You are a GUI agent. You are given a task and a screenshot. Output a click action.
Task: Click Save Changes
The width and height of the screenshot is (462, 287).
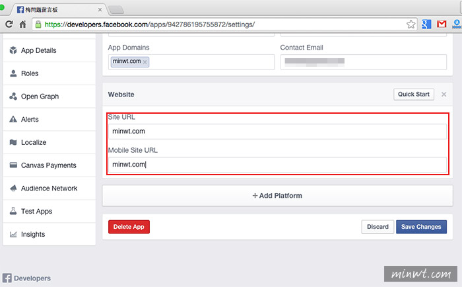421,227
